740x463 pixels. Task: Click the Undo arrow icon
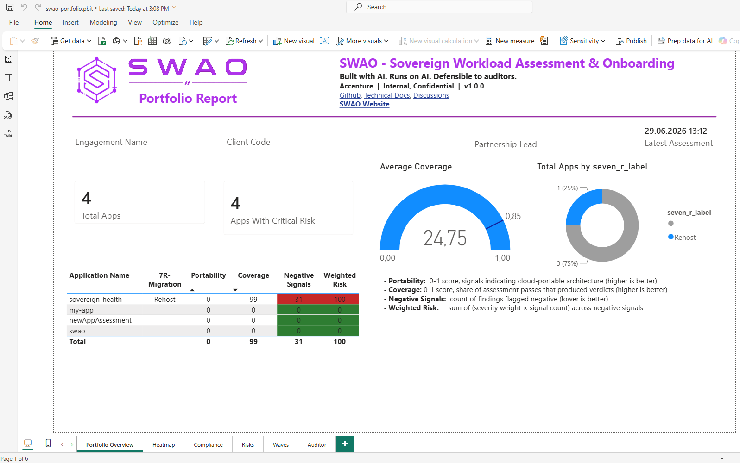point(24,7)
